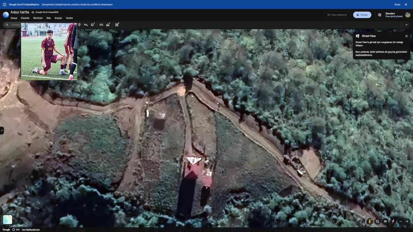The image size is (413, 232).
Task: Open the Yardım menu
Action: tap(69, 18)
